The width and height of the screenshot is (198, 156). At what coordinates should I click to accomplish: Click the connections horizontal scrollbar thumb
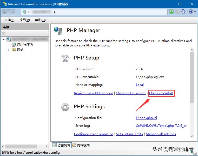(x=21, y=146)
